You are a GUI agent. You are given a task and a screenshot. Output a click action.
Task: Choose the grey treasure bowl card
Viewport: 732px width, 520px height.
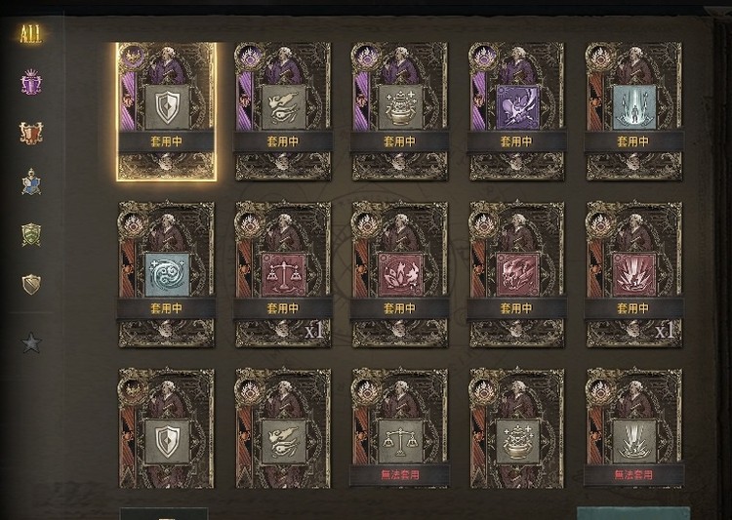click(x=516, y=428)
